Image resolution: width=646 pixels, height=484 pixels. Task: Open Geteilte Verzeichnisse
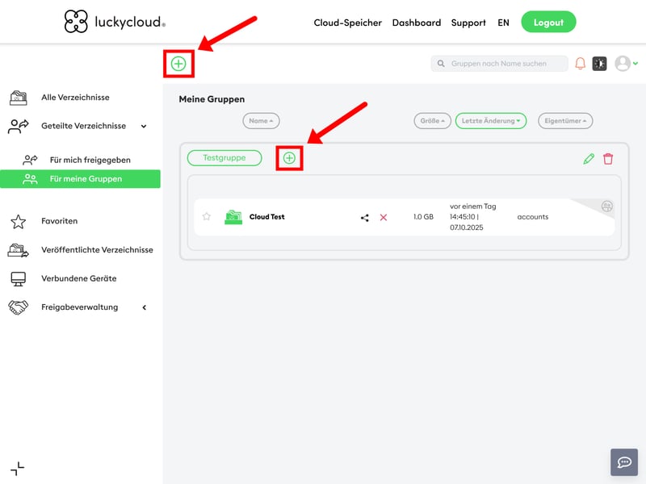84,126
